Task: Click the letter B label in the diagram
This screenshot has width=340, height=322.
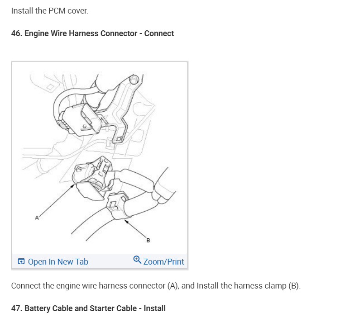Action: pyautogui.click(x=148, y=240)
